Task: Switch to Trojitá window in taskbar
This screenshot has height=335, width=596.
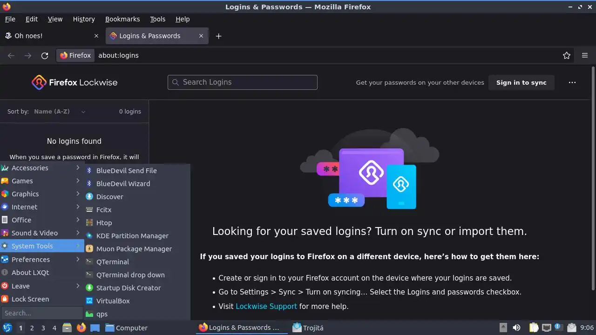Action: pos(308,328)
